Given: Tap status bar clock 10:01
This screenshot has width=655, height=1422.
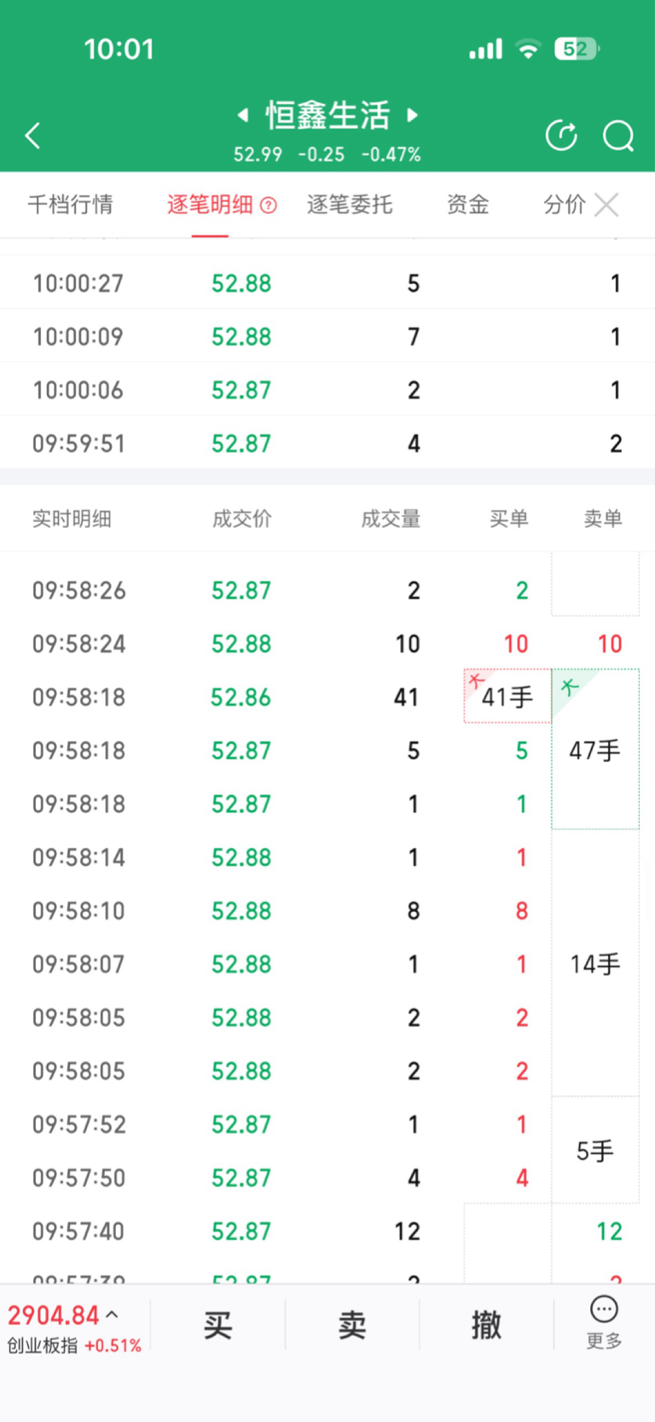Looking at the screenshot, I should (x=119, y=49).
